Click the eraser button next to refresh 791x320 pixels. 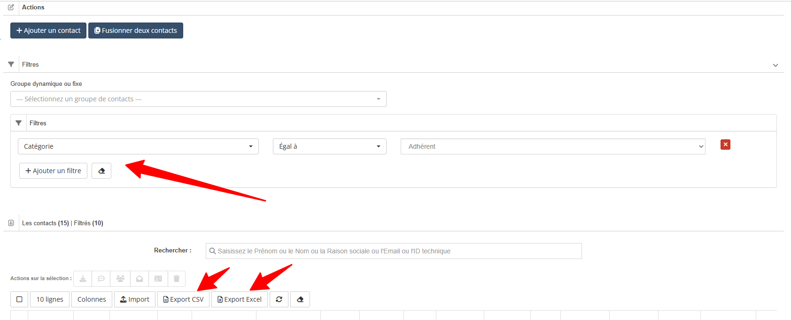point(300,299)
